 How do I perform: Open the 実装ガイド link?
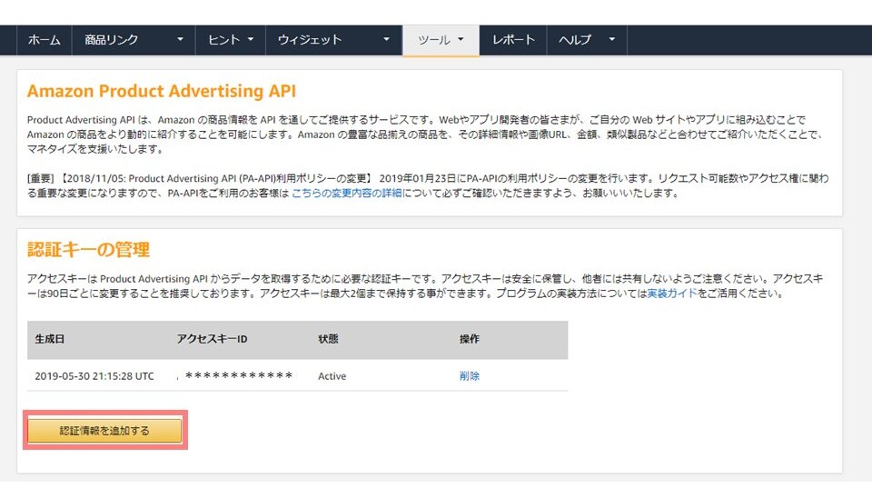point(672,294)
